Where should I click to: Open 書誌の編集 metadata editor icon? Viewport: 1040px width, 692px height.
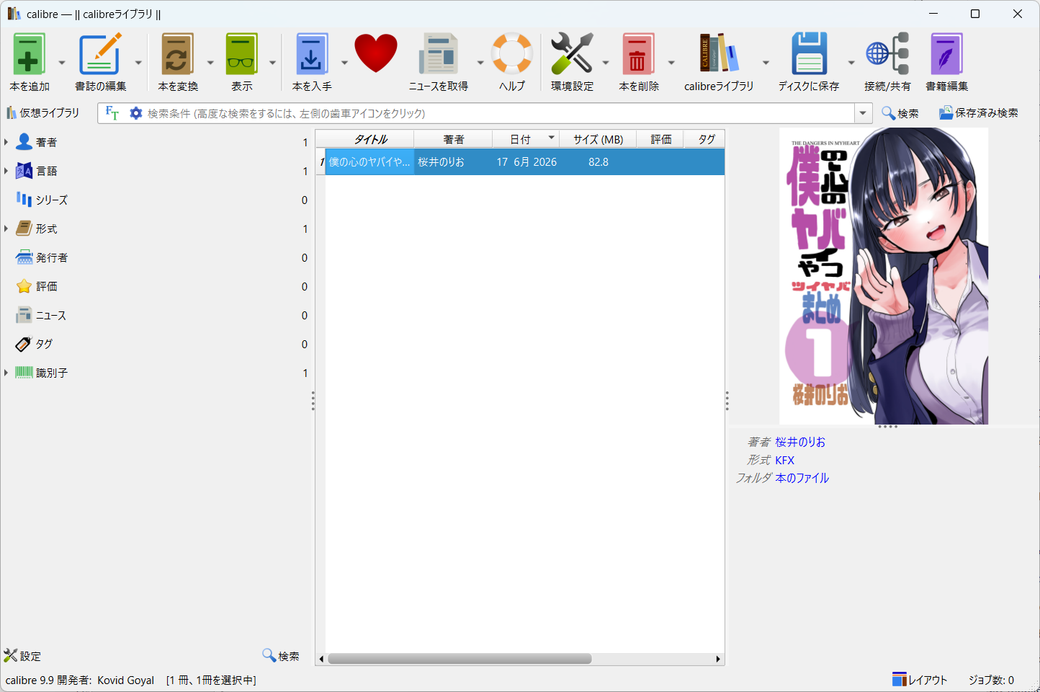coord(100,55)
